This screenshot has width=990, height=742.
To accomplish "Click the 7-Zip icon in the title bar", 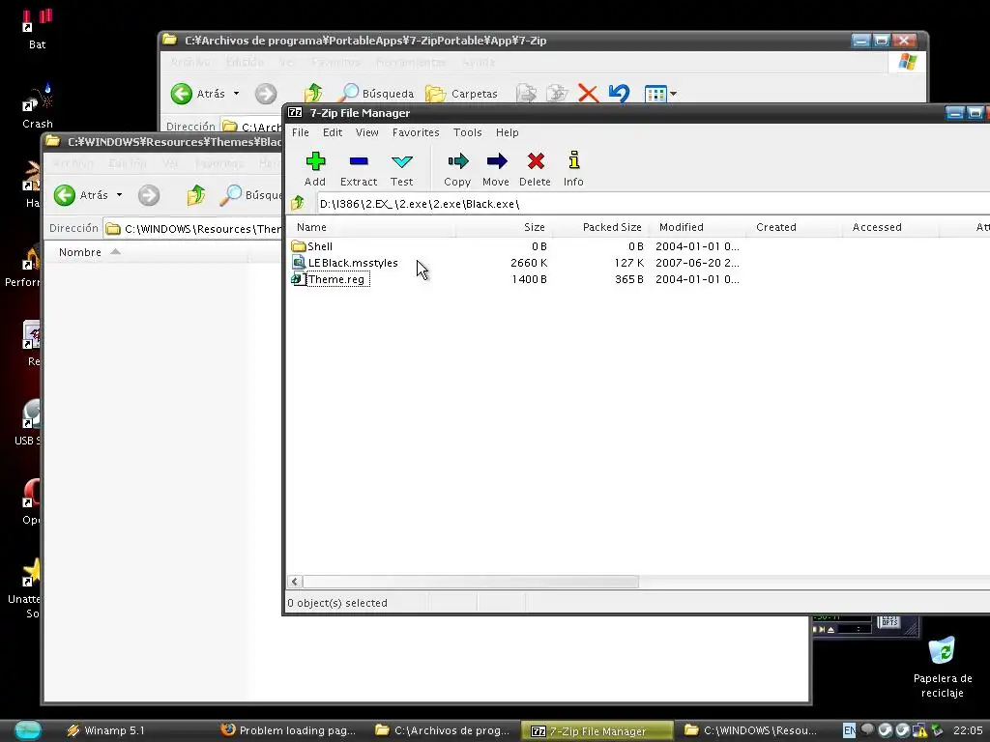I will pyautogui.click(x=295, y=113).
